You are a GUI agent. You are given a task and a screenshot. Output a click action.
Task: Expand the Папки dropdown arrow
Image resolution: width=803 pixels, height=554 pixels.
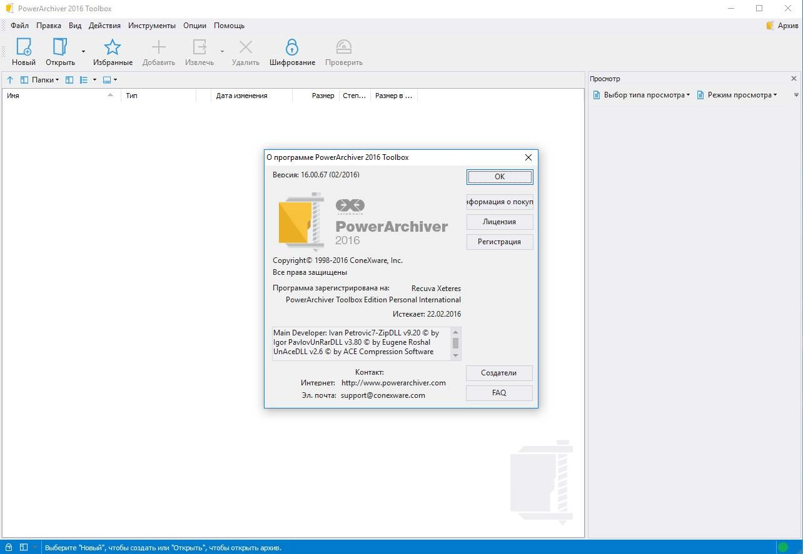[57, 80]
